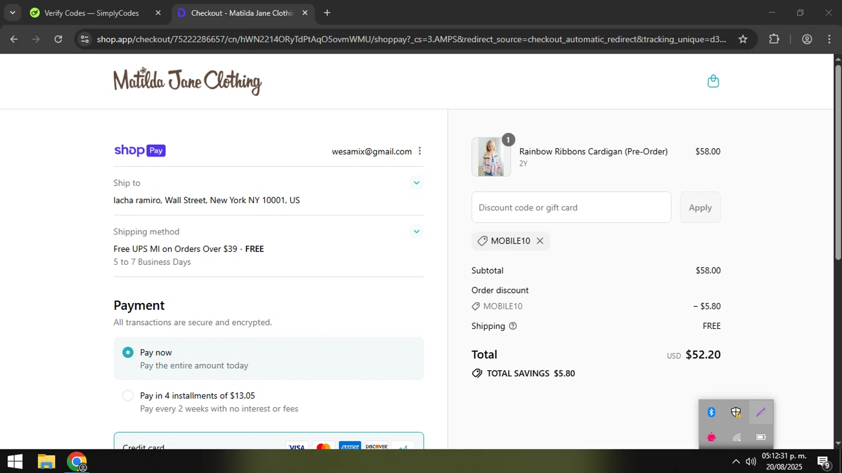
Task: Switch to the Checkout Matilda Jane tab
Action: [242, 13]
